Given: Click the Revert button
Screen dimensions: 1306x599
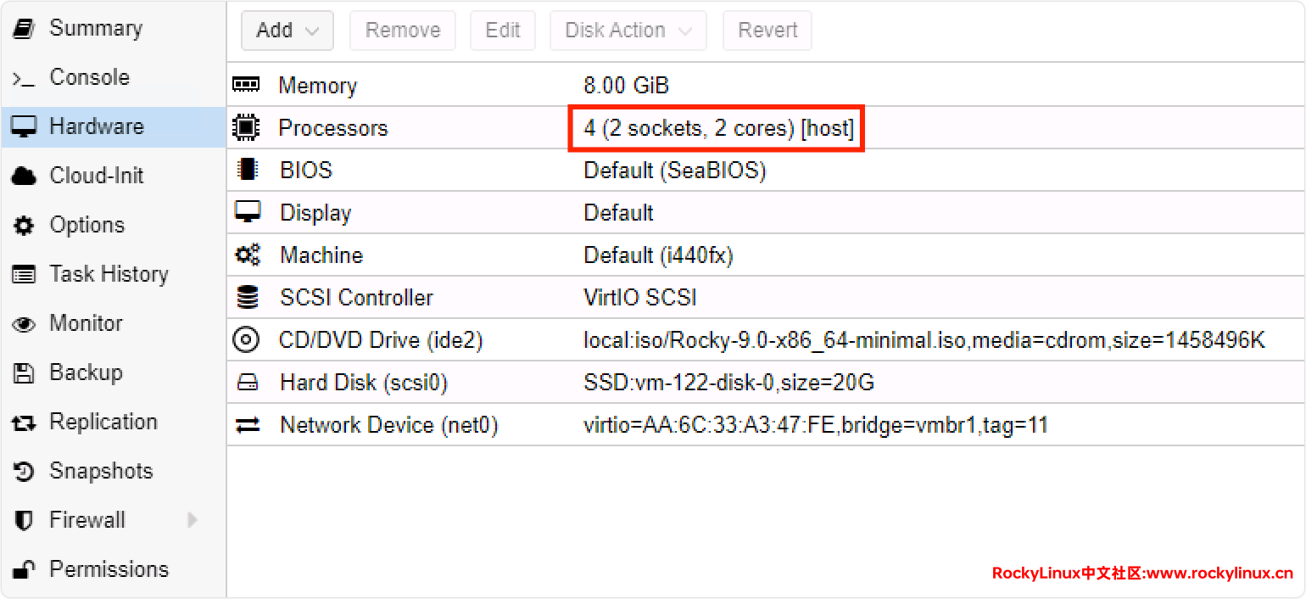Looking at the screenshot, I should point(767,31).
